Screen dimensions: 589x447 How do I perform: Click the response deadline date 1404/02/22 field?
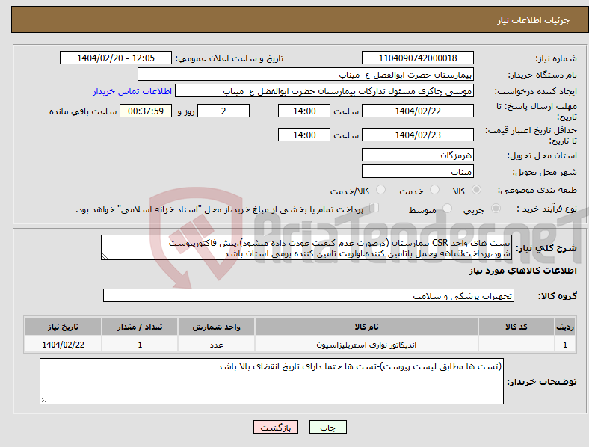417,111
